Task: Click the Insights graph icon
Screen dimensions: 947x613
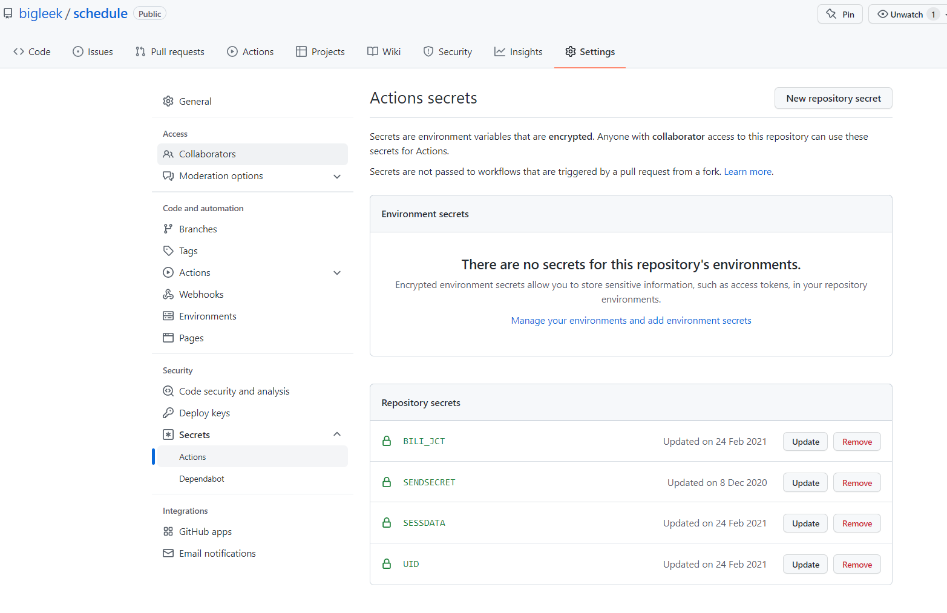Action: coord(500,51)
